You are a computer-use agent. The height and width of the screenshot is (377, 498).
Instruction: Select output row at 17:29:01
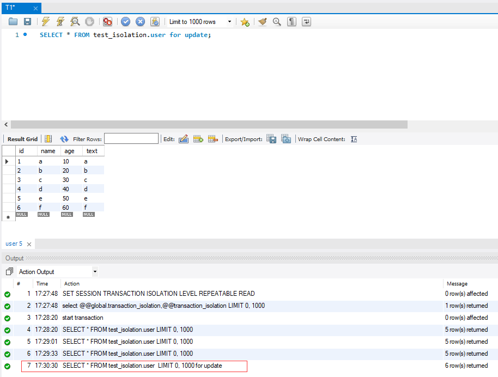tap(250, 342)
